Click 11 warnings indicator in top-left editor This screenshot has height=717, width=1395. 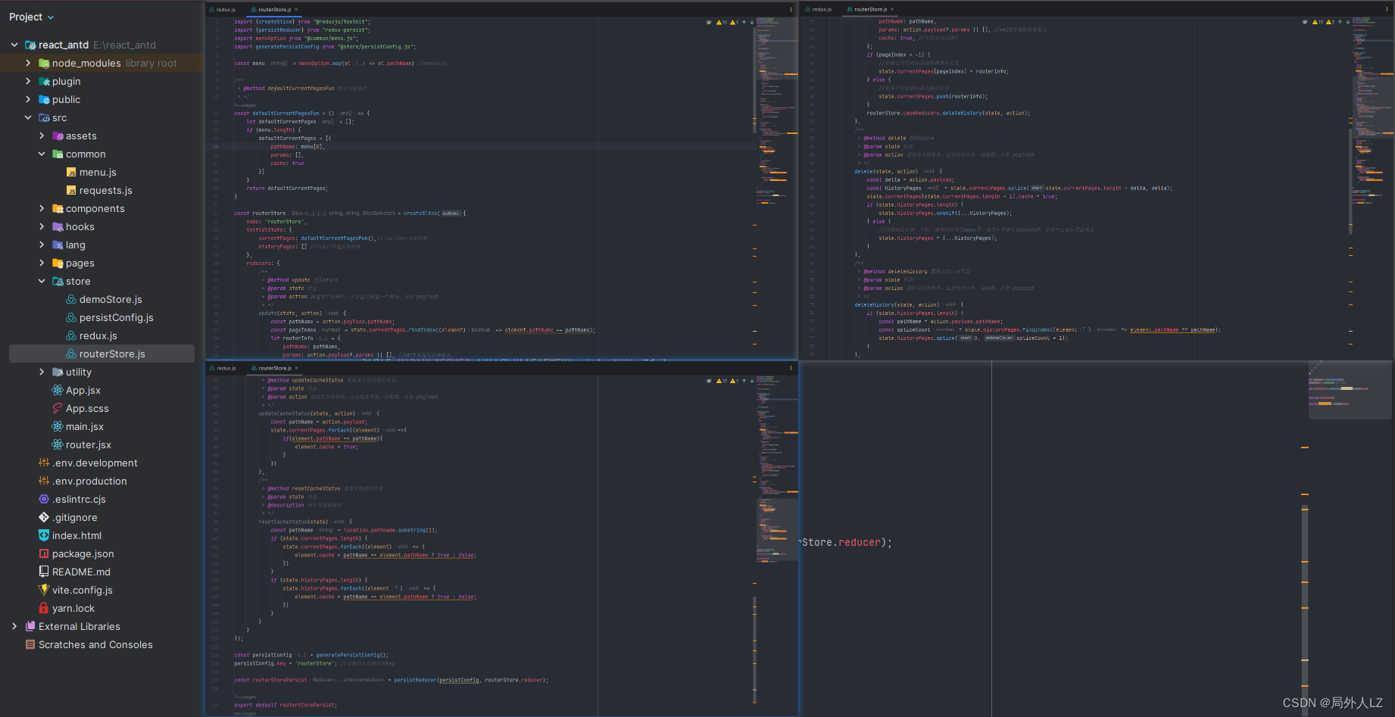click(x=721, y=22)
